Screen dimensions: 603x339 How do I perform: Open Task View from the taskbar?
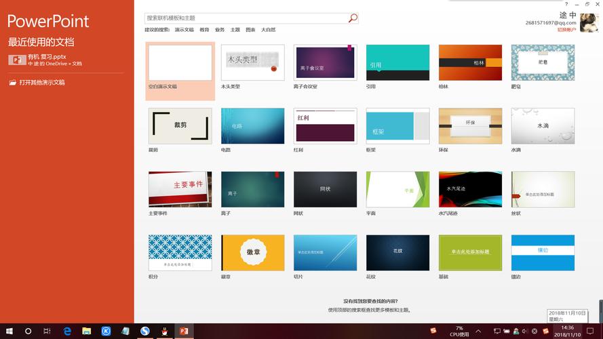[x=47, y=331]
